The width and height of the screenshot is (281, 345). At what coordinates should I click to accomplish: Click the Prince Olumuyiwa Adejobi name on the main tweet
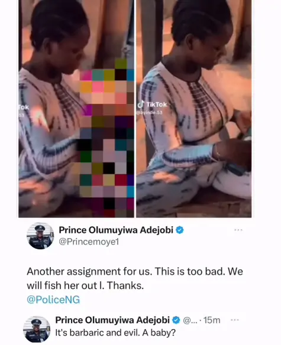[116, 230]
